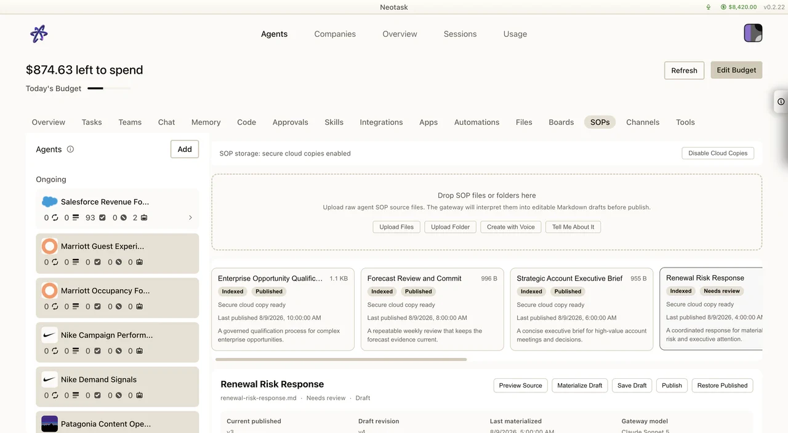Click the Restore Published button

tap(722, 386)
